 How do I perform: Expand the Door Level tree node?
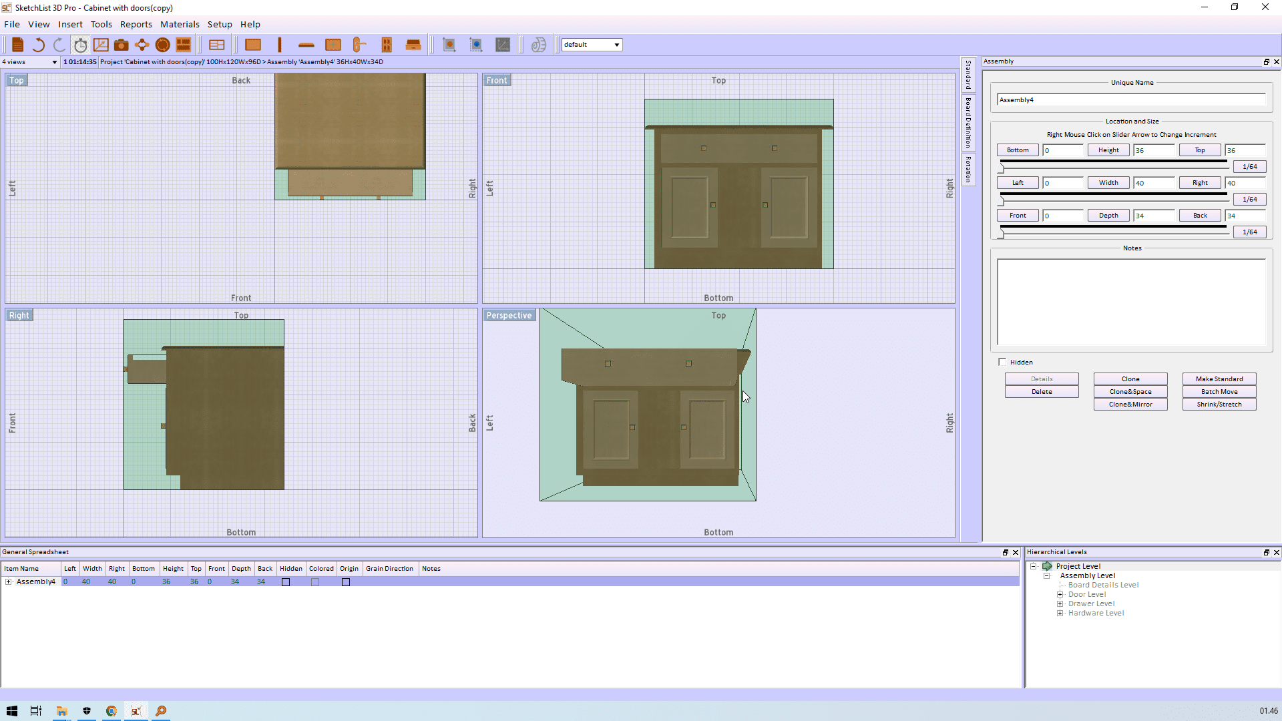tap(1060, 594)
